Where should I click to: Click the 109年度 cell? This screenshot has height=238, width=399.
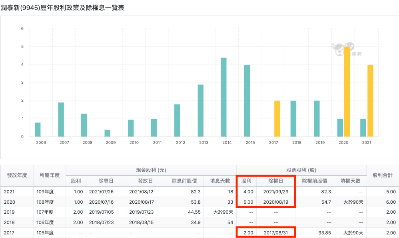tap(49, 192)
